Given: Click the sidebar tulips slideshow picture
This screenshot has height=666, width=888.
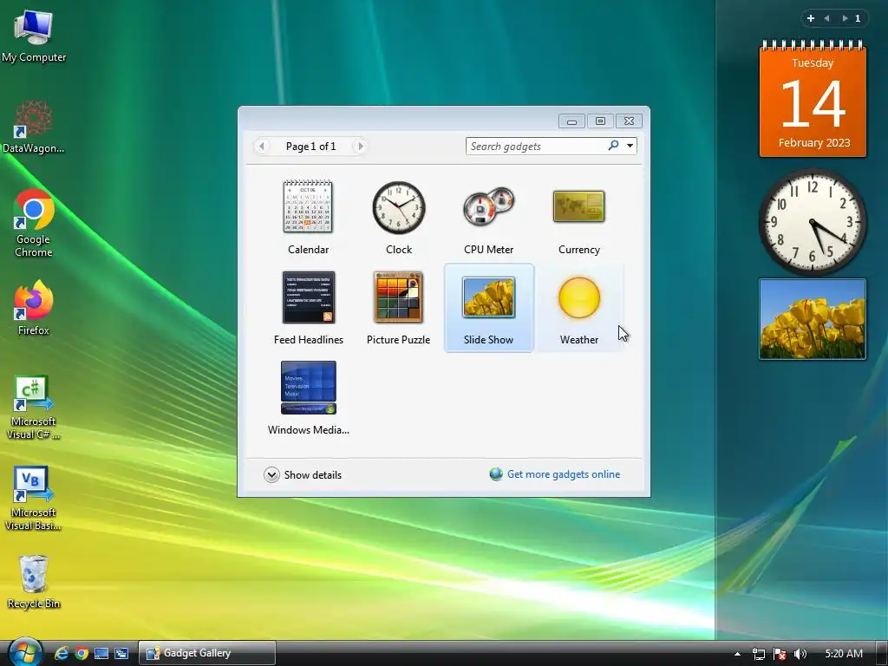Looking at the screenshot, I should coord(813,319).
